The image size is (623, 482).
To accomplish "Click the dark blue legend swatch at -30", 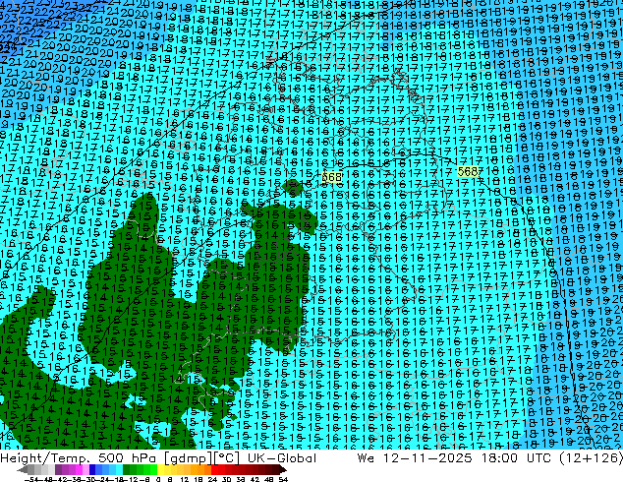I will pos(92,469).
